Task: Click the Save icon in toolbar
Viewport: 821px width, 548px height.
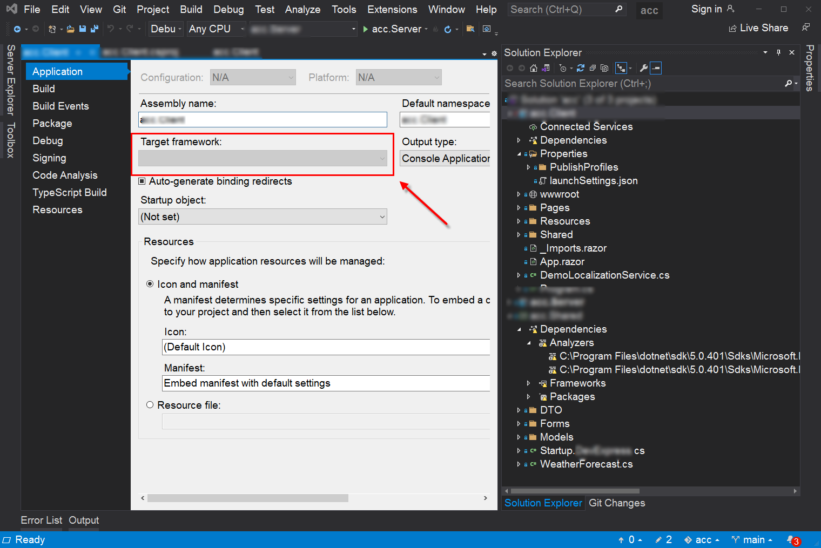Action: click(x=83, y=29)
